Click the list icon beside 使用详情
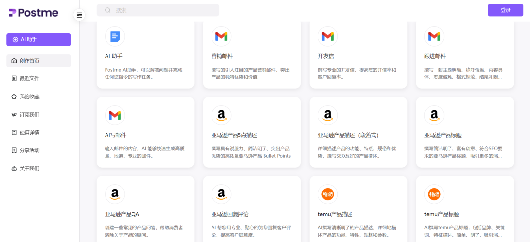The height and width of the screenshot is (243, 530). pyautogui.click(x=14, y=132)
